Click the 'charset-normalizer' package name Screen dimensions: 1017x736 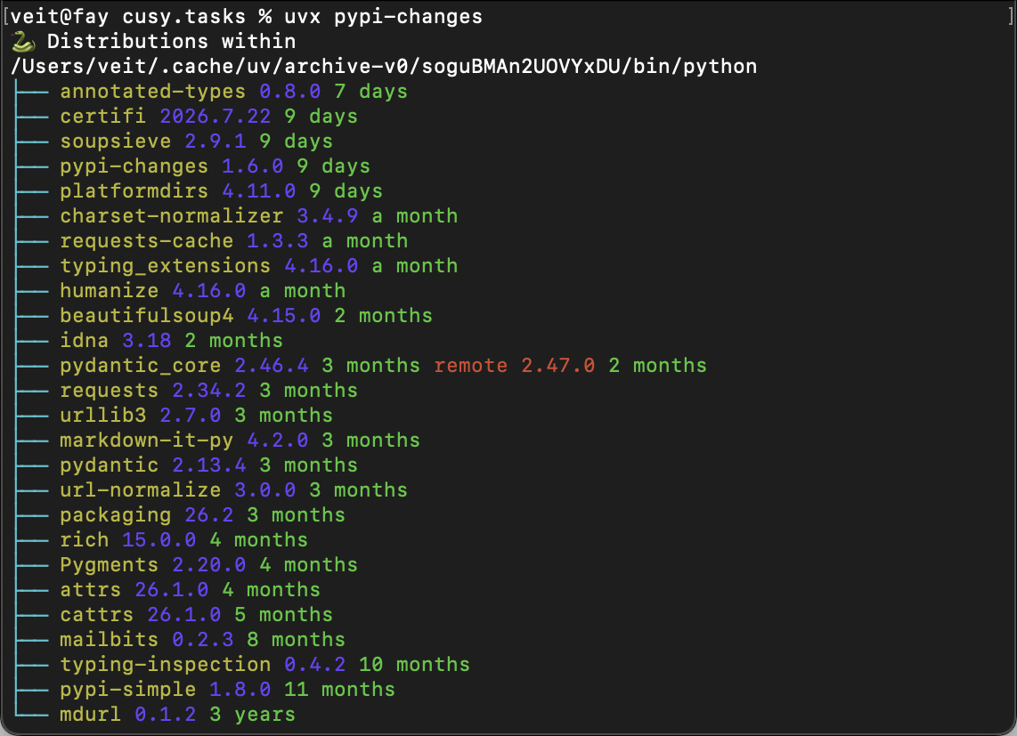coord(171,216)
